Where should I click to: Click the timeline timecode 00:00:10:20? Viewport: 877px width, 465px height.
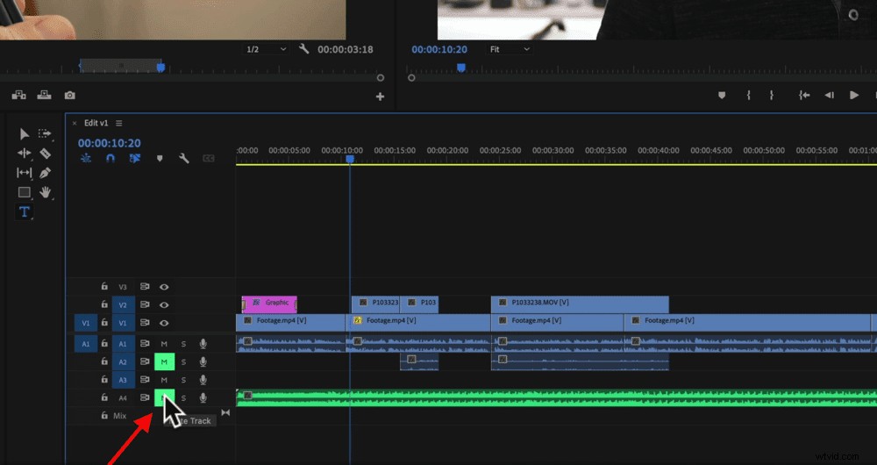tap(109, 143)
